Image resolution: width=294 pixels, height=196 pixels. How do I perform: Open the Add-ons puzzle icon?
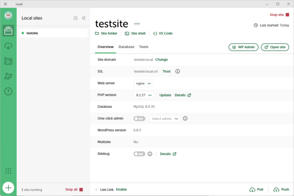pos(8,76)
